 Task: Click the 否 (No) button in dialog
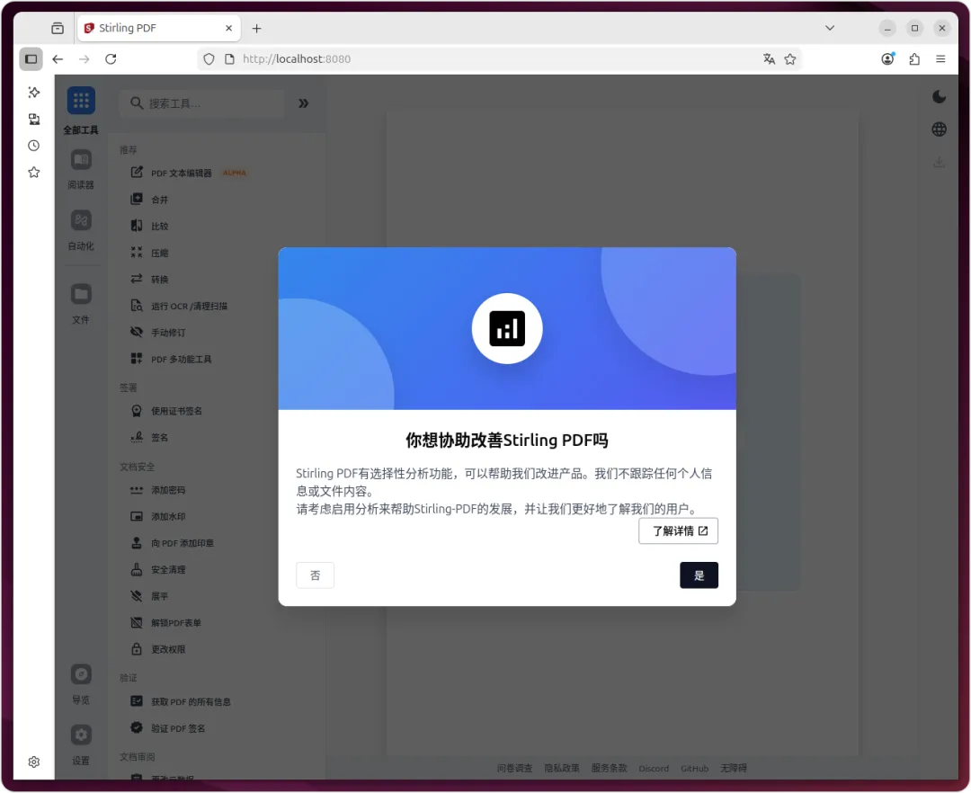316,575
